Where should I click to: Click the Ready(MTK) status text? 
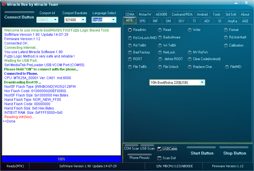point(15,166)
